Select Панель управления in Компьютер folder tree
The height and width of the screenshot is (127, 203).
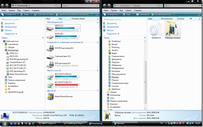(x=16, y=80)
